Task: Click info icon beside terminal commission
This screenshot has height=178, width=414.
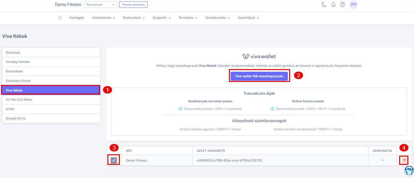Action: (x=180, y=109)
